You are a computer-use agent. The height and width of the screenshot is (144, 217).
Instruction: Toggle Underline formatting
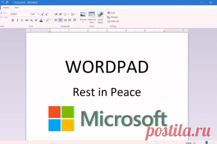coord(22,20)
